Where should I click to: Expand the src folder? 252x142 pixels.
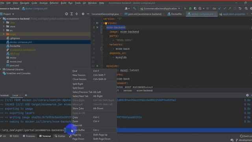[4, 30]
